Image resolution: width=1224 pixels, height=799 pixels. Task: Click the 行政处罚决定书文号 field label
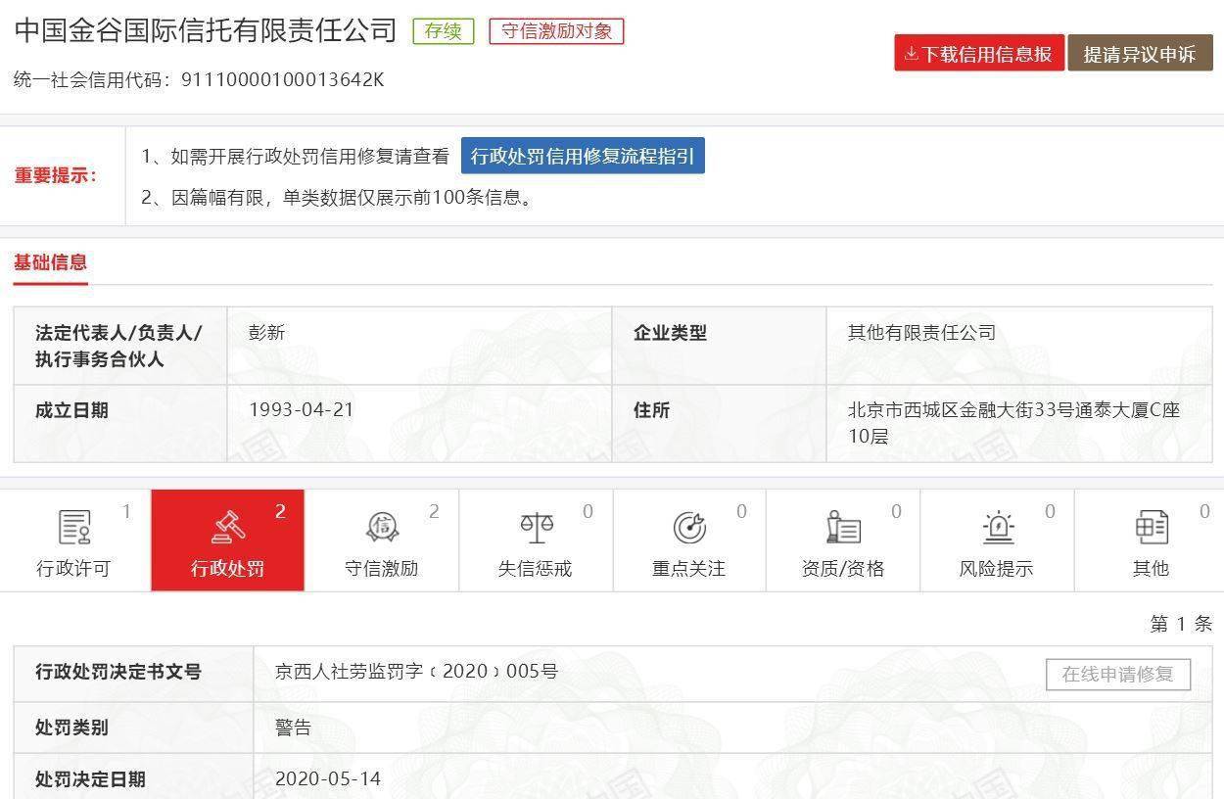pos(118,672)
